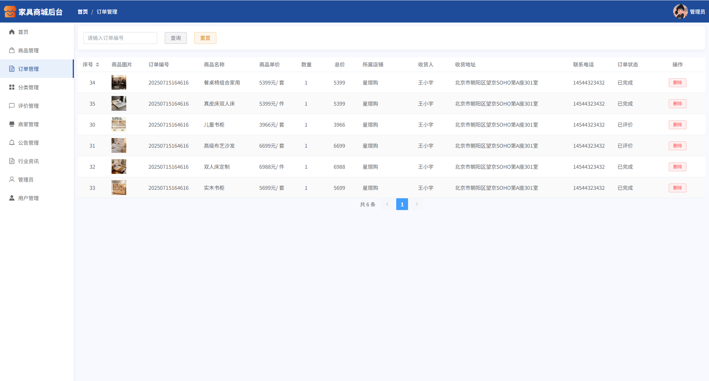Sort the table by 序号 column arrows
The image size is (709, 381).
tap(97, 65)
